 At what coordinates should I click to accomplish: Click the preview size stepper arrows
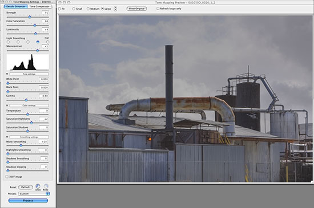click(x=115, y=9)
